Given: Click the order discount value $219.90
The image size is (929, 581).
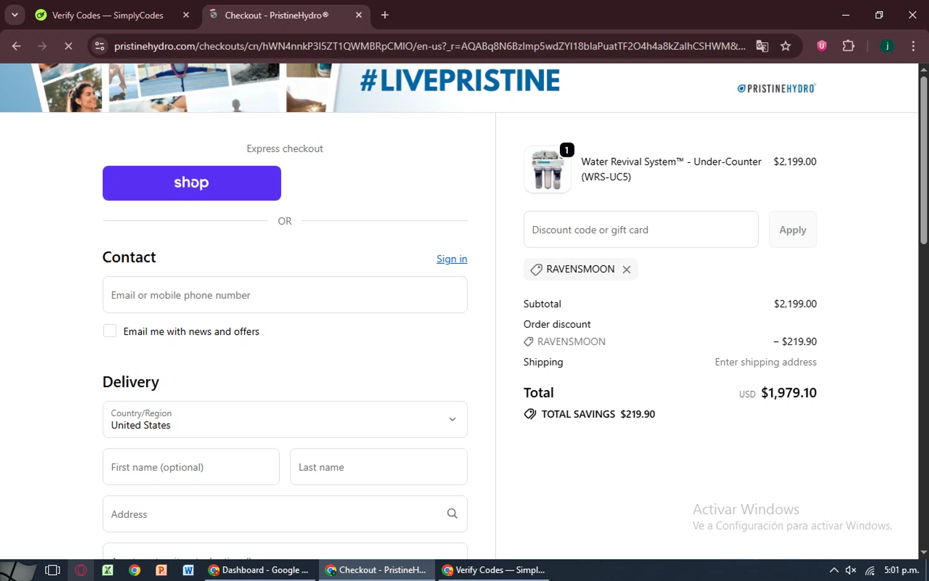Looking at the screenshot, I should click(795, 341).
